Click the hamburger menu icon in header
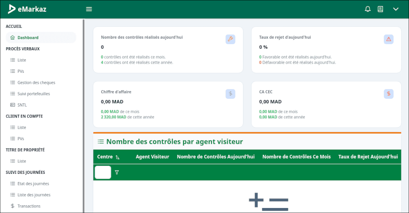Image resolution: width=409 pixels, height=213 pixels. (x=89, y=9)
